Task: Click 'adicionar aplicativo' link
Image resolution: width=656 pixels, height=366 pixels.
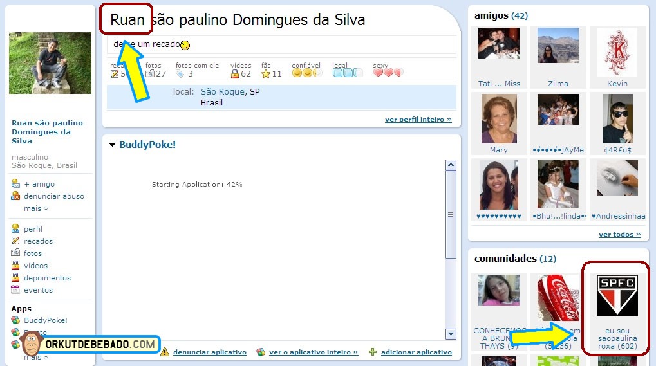Action: [417, 352]
